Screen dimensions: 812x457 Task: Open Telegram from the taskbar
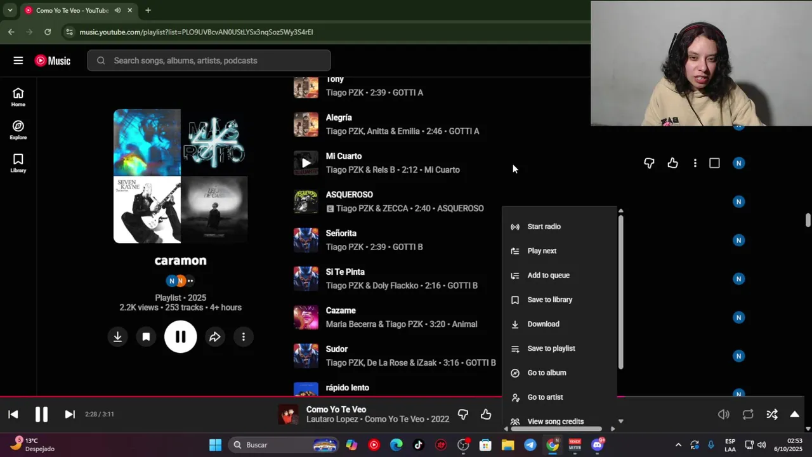point(530,445)
